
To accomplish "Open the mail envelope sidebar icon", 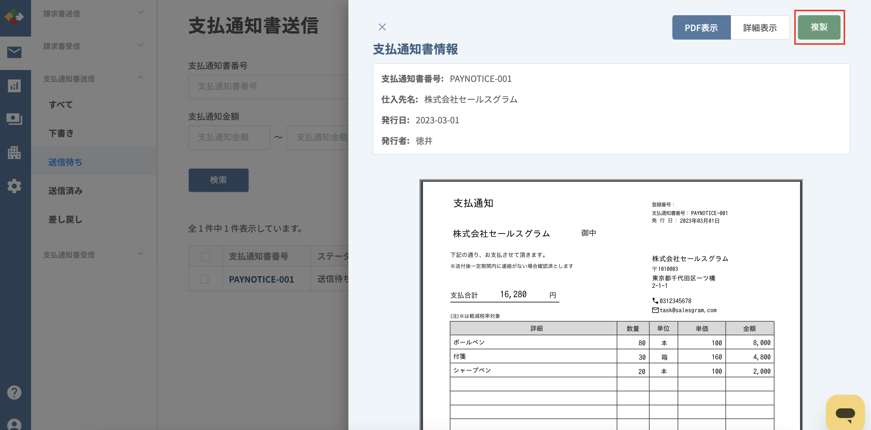I will pos(14,52).
